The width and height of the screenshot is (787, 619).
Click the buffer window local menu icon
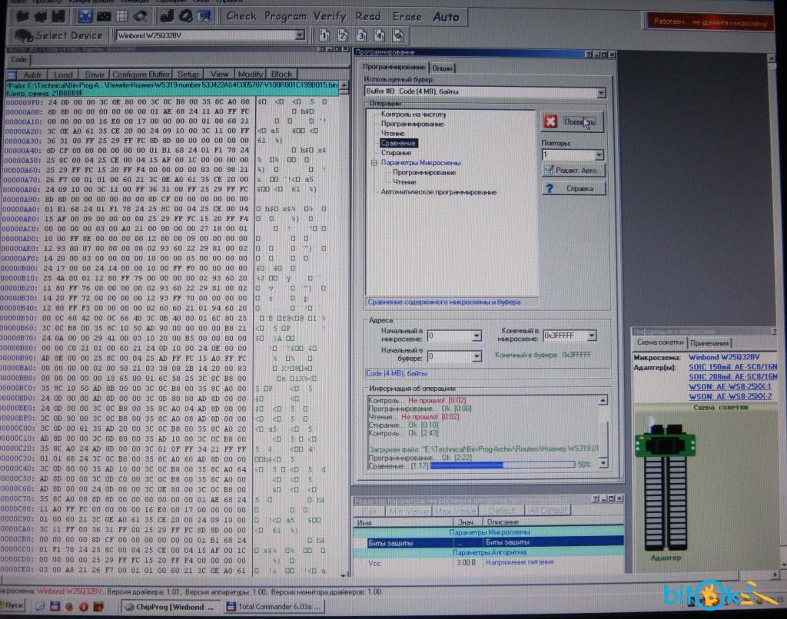coord(12,74)
